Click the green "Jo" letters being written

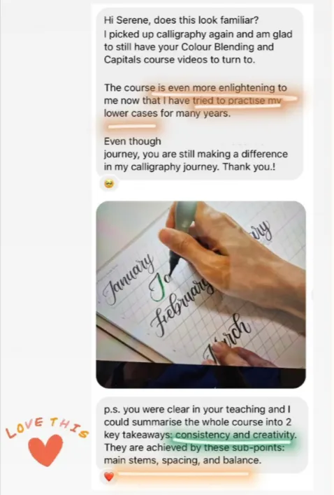click(x=161, y=287)
